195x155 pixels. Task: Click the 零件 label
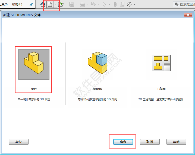(x=34, y=89)
